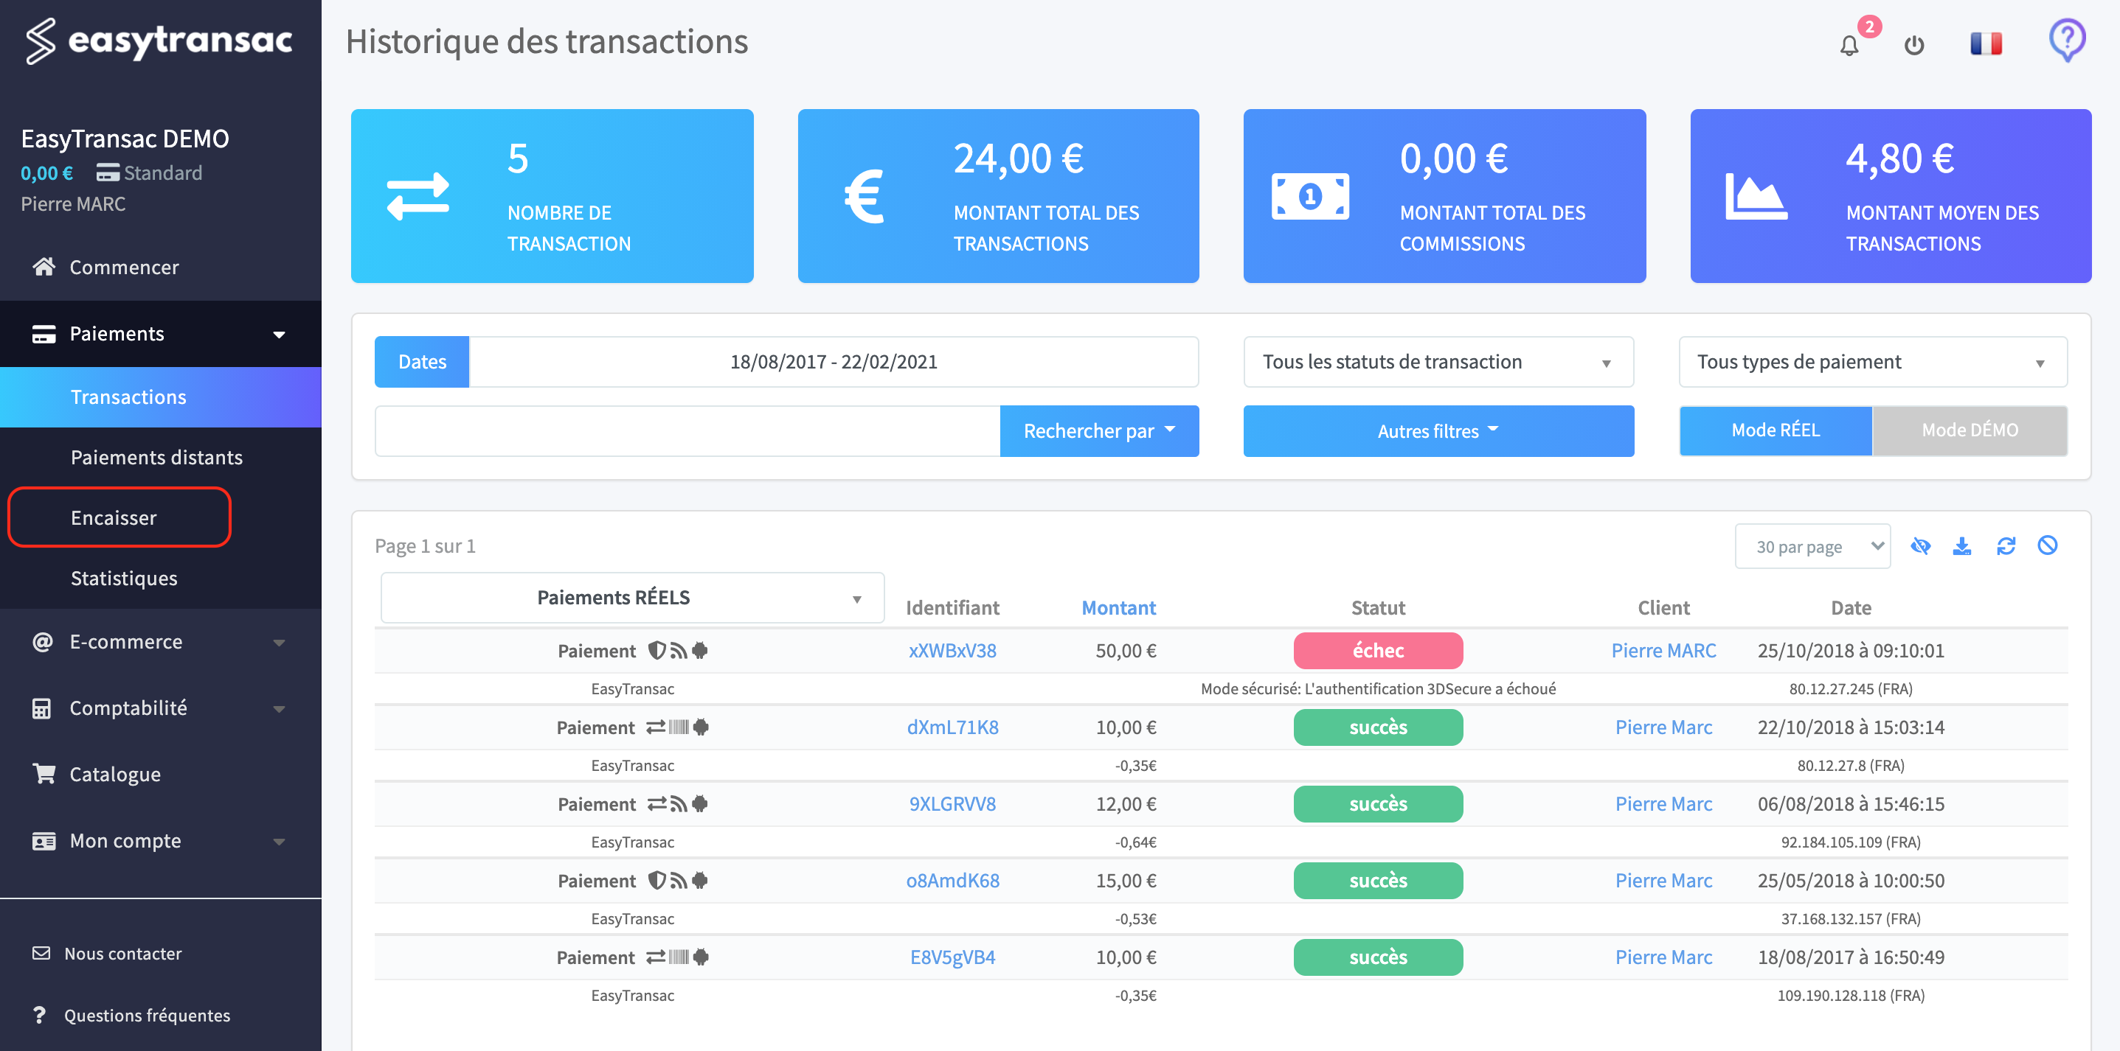Open the Rechercher par dropdown

pos(1098,431)
